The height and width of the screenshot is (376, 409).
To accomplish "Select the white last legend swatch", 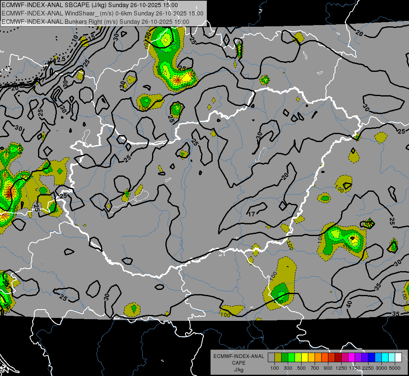I will pyautogui.click(x=399, y=357).
